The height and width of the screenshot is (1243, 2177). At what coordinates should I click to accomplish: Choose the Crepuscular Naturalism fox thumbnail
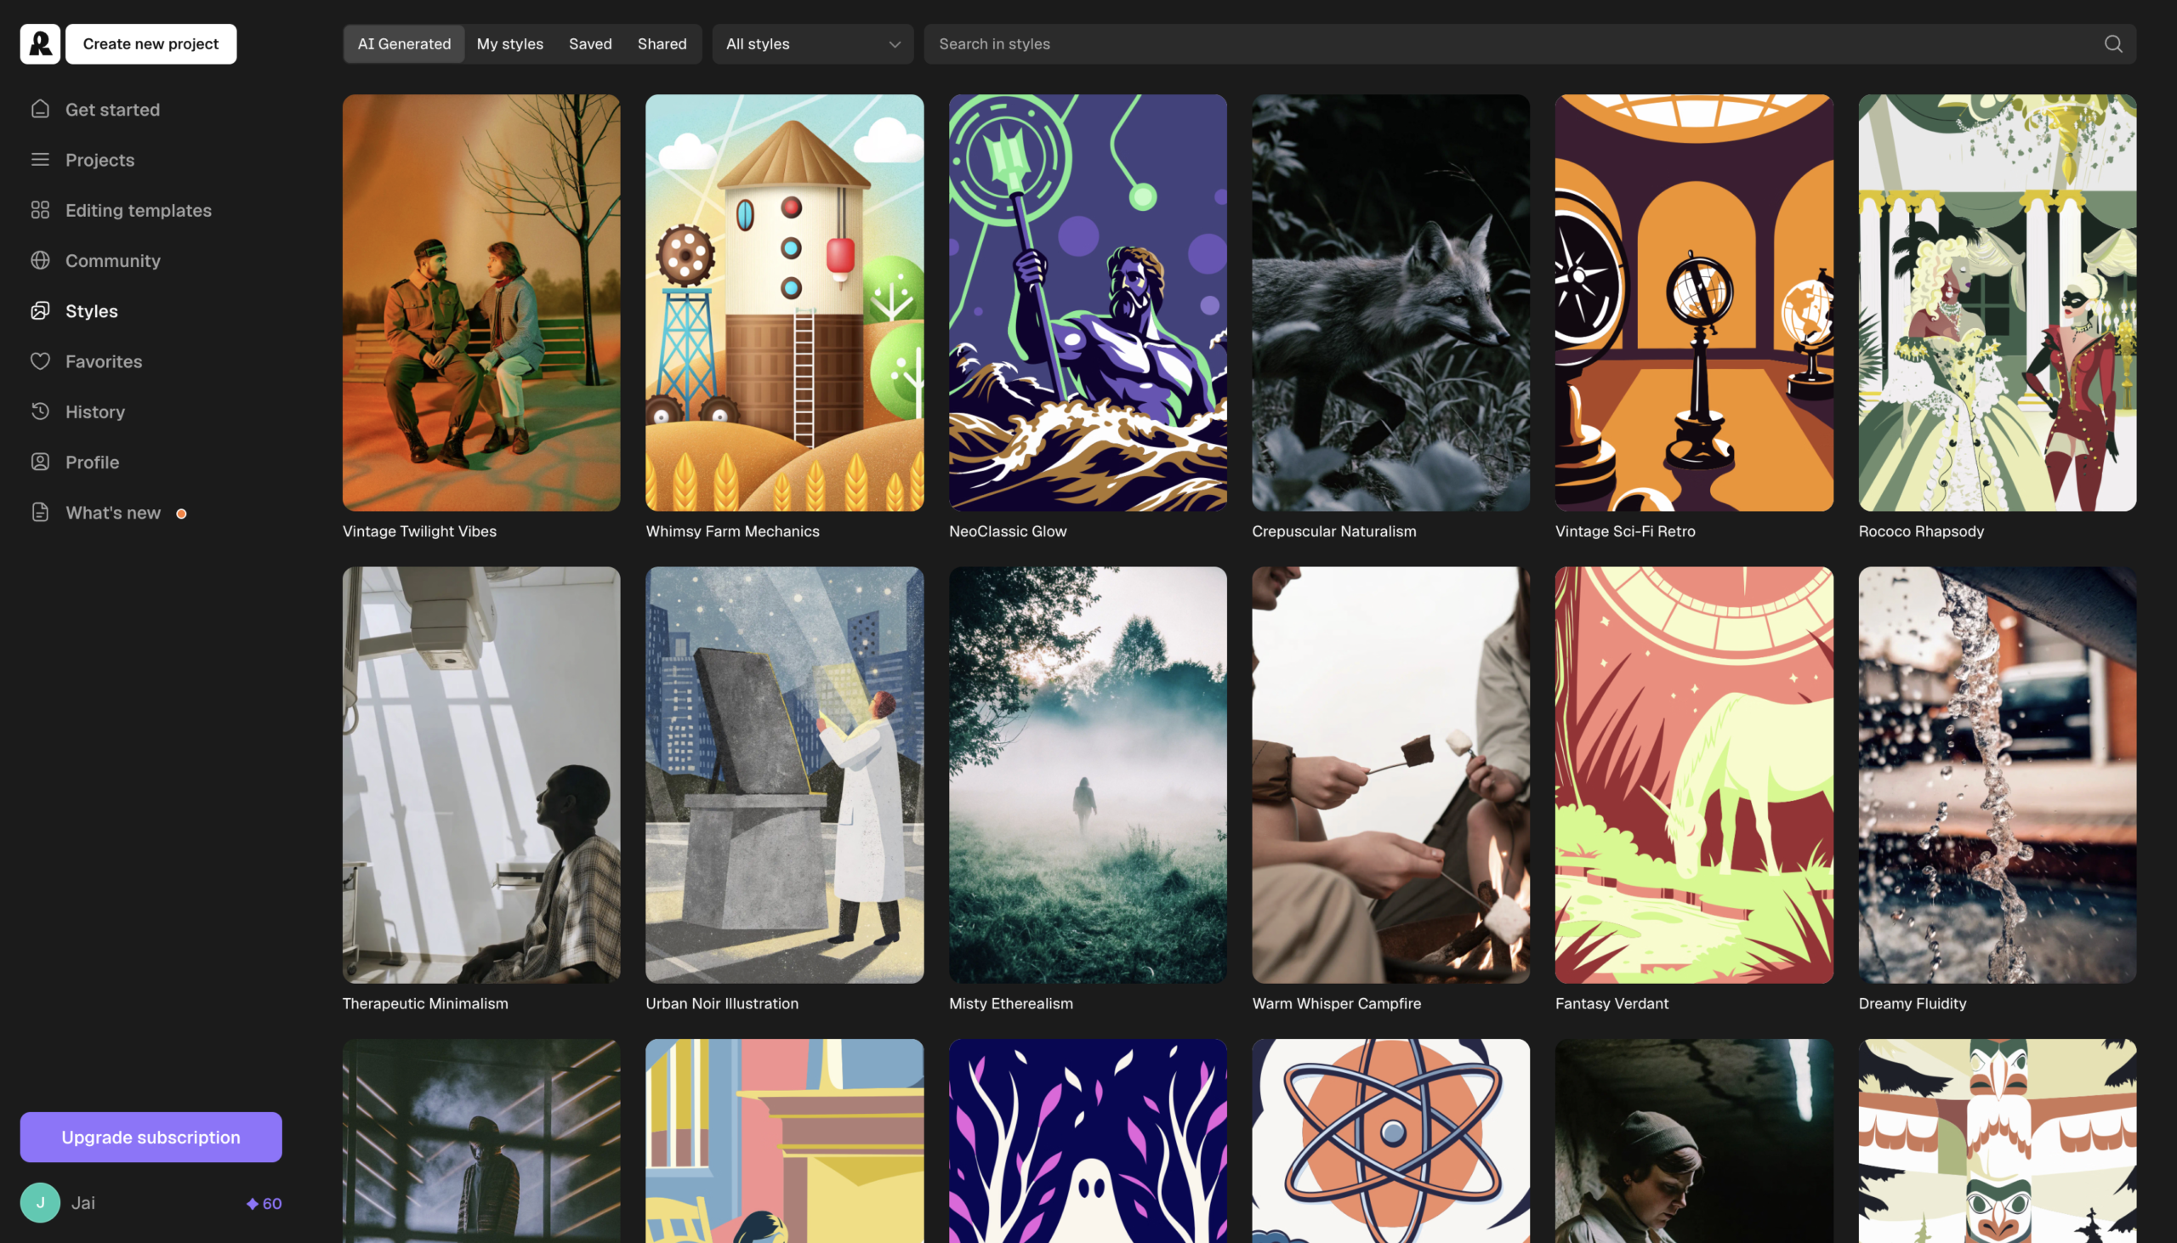(x=1390, y=303)
